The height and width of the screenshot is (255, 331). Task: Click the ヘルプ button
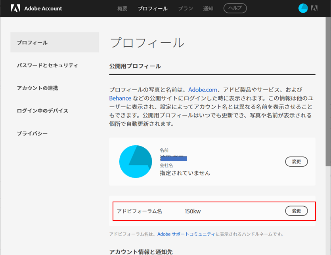point(235,8)
